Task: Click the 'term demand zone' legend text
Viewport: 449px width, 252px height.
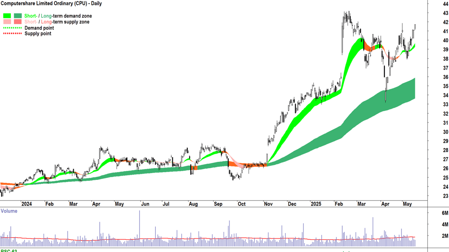Action: point(72,16)
